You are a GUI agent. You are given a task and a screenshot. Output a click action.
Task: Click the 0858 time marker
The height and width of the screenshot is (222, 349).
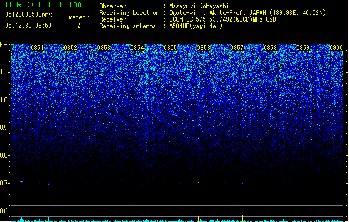(270, 48)
